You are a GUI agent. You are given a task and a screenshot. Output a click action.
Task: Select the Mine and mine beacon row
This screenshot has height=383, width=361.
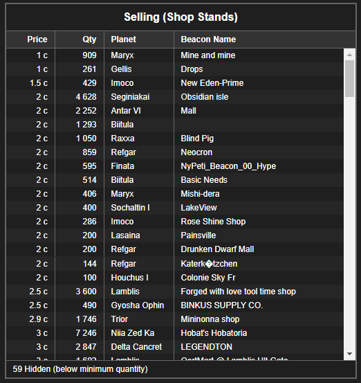(175, 55)
